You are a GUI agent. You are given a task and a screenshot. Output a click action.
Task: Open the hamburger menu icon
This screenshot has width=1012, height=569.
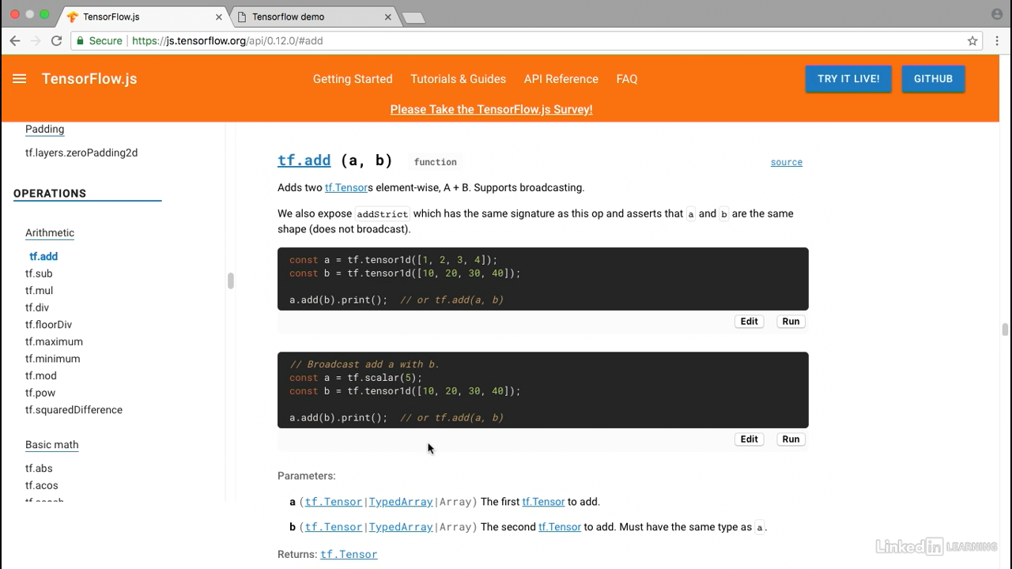pyautogui.click(x=20, y=78)
